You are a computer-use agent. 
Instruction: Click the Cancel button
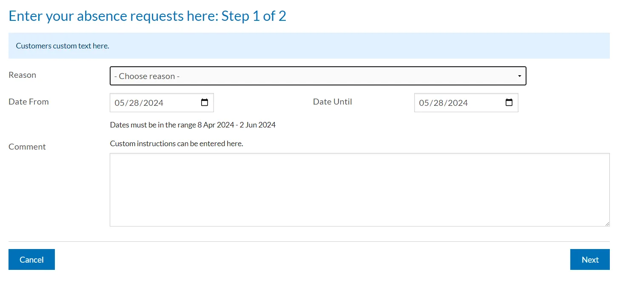[x=31, y=259]
